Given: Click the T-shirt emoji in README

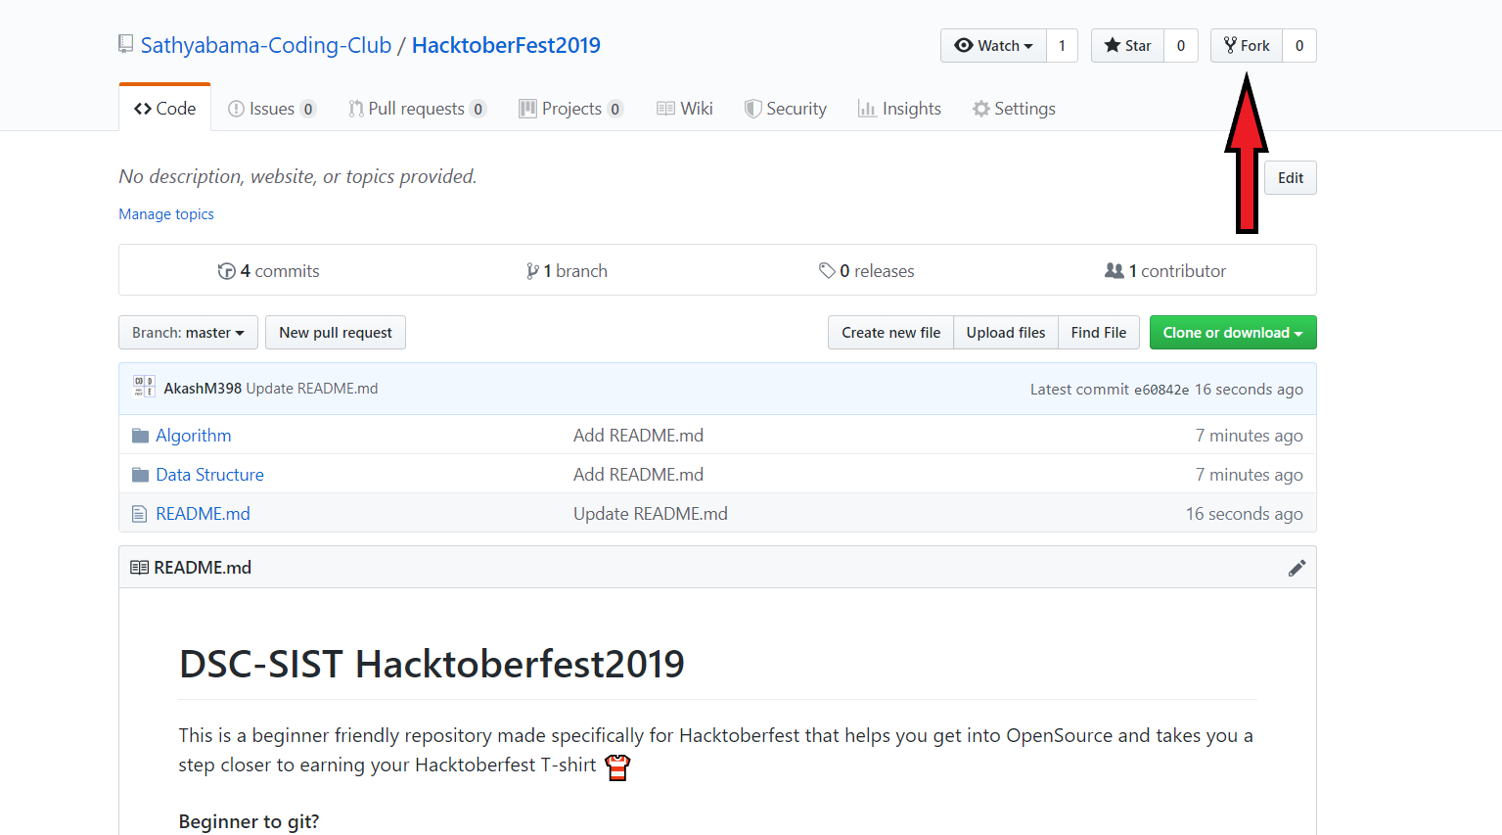Looking at the screenshot, I should pyautogui.click(x=617, y=767).
